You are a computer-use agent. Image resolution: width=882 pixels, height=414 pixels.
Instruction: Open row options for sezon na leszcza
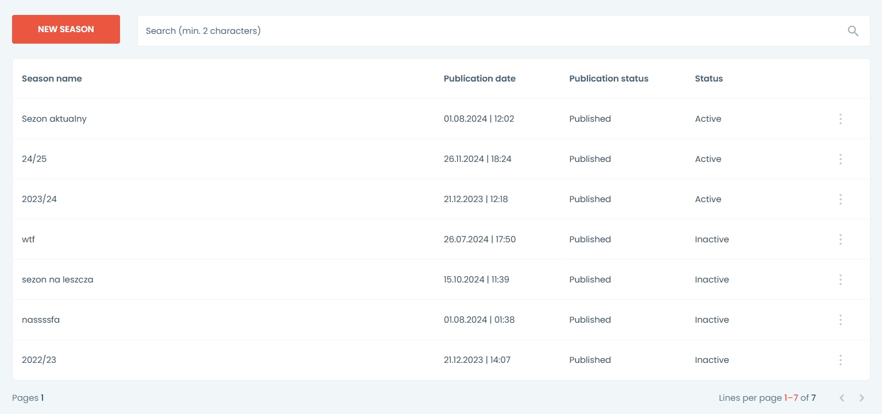[x=840, y=280]
